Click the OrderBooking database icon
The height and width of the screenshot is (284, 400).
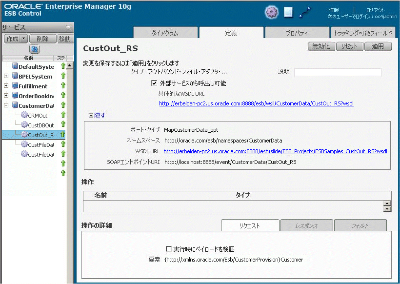15,96
